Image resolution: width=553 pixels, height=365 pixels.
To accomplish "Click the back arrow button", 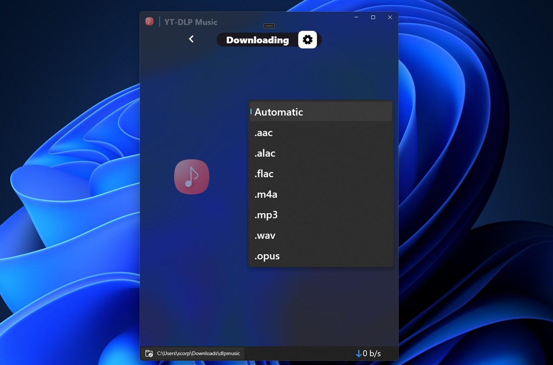I will click(191, 39).
